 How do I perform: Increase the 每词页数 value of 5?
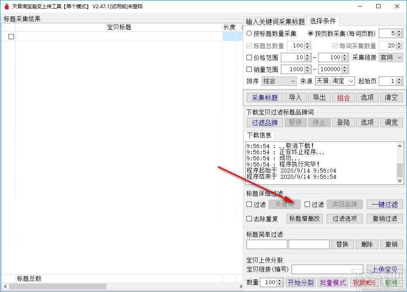point(399,31)
